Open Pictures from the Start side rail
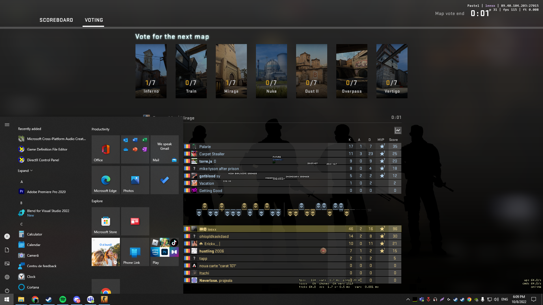This screenshot has height=305, width=543. pos(7,263)
